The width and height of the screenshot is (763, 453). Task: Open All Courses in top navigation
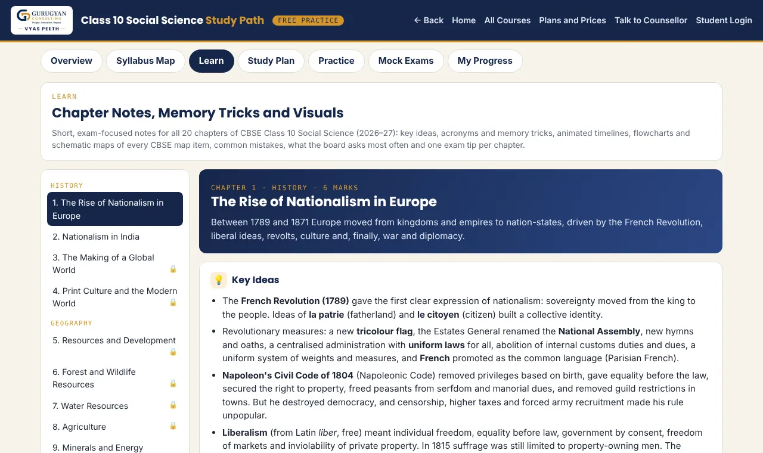[507, 20]
